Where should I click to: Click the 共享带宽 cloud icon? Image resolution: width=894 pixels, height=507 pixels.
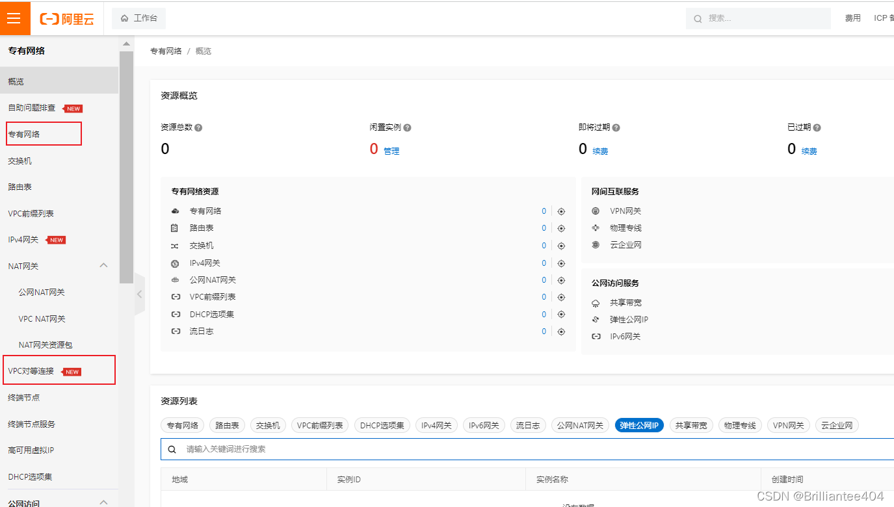coord(596,303)
